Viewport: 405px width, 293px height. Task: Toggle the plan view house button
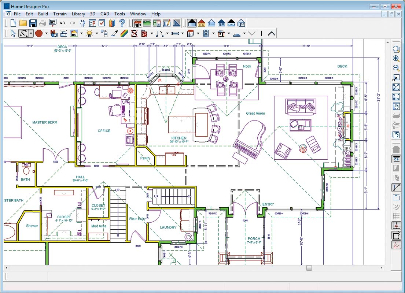[x=192, y=23]
